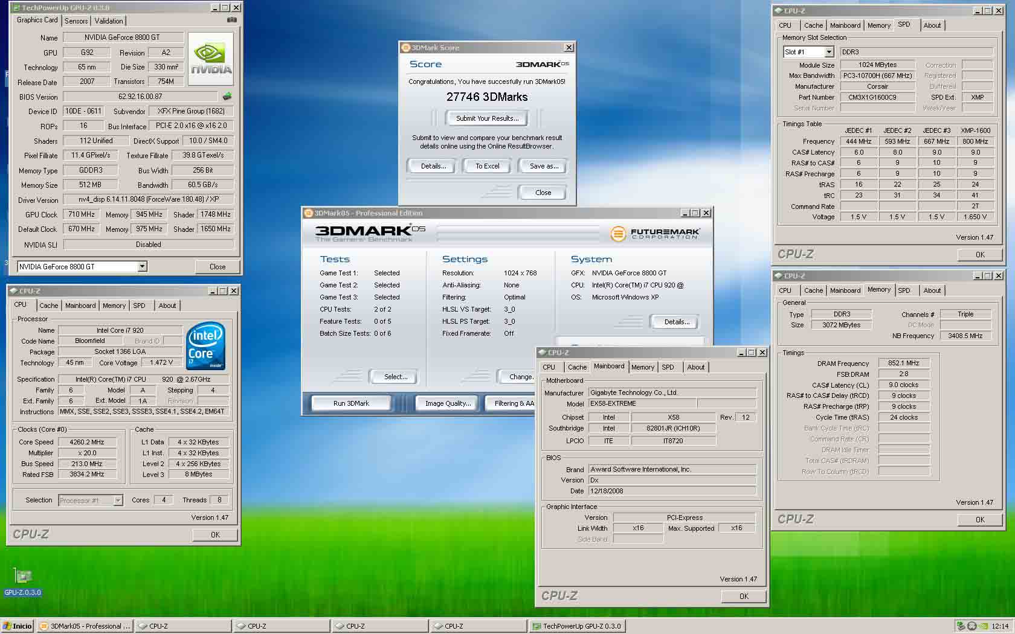Click Filtering & AA button
This screenshot has width=1015, height=634.
click(x=511, y=403)
